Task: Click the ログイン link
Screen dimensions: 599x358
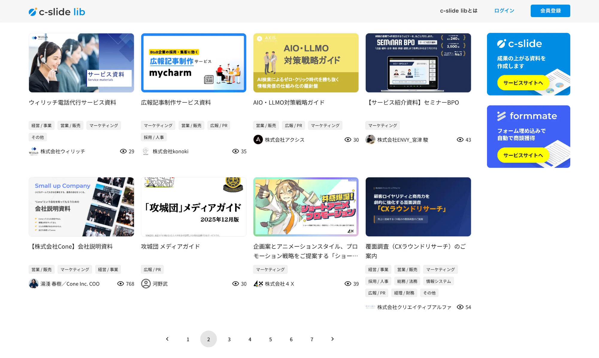Action: click(504, 11)
